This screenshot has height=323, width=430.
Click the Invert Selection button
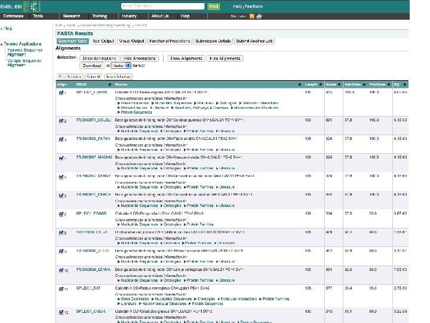(x=118, y=77)
